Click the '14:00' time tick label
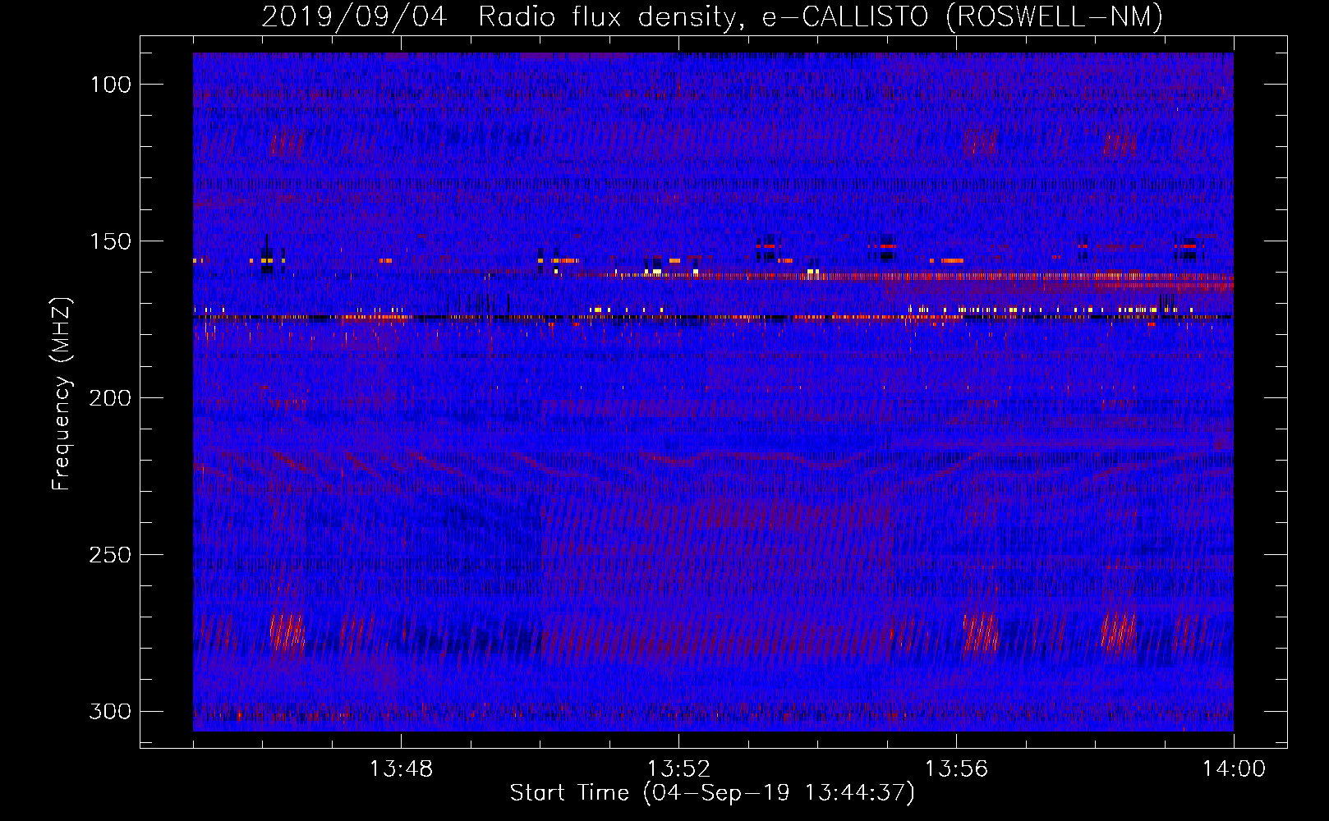 pos(1234,769)
